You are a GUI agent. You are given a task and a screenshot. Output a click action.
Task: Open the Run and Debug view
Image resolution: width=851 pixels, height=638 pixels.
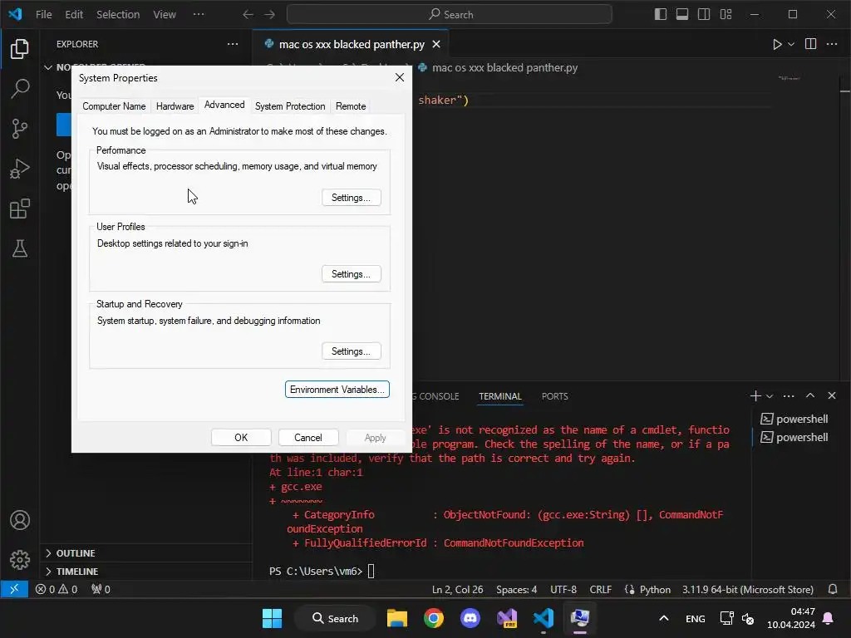tap(20, 169)
